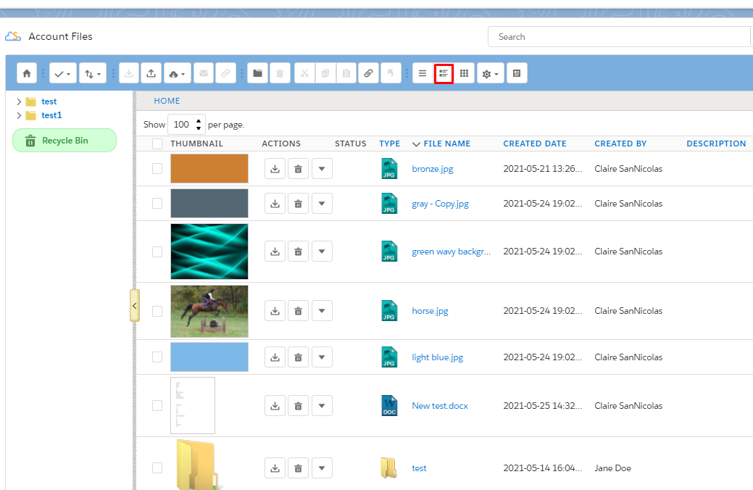Image resolution: width=753 pixels, height=490 pixels.
Task: Click the Home toolbar icon
Action: pos(27,73)
